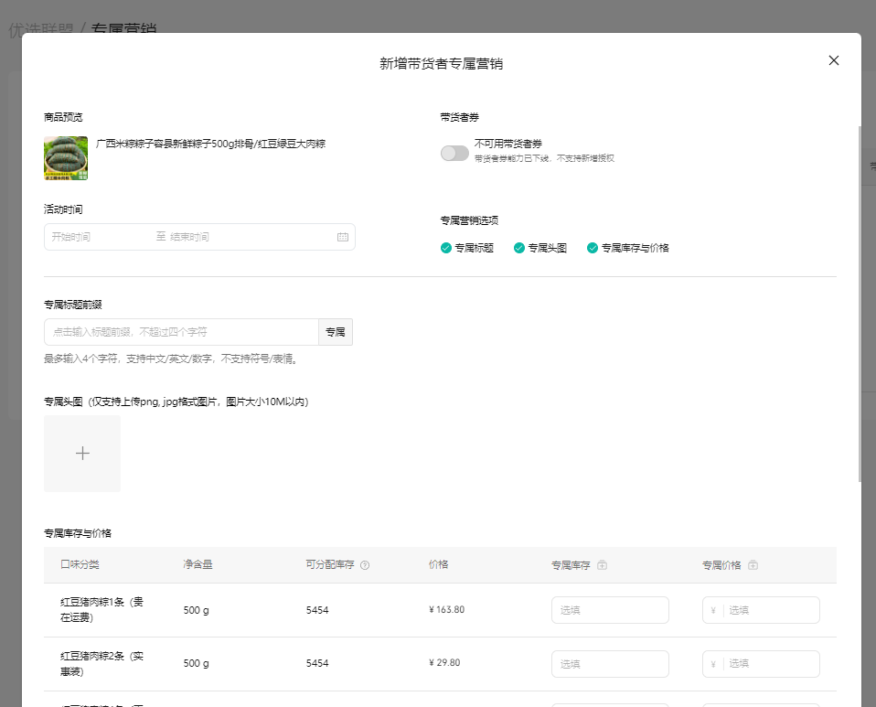
Task: Click the help icon next to 可分配库存
Action: click(x=365, y=565)
